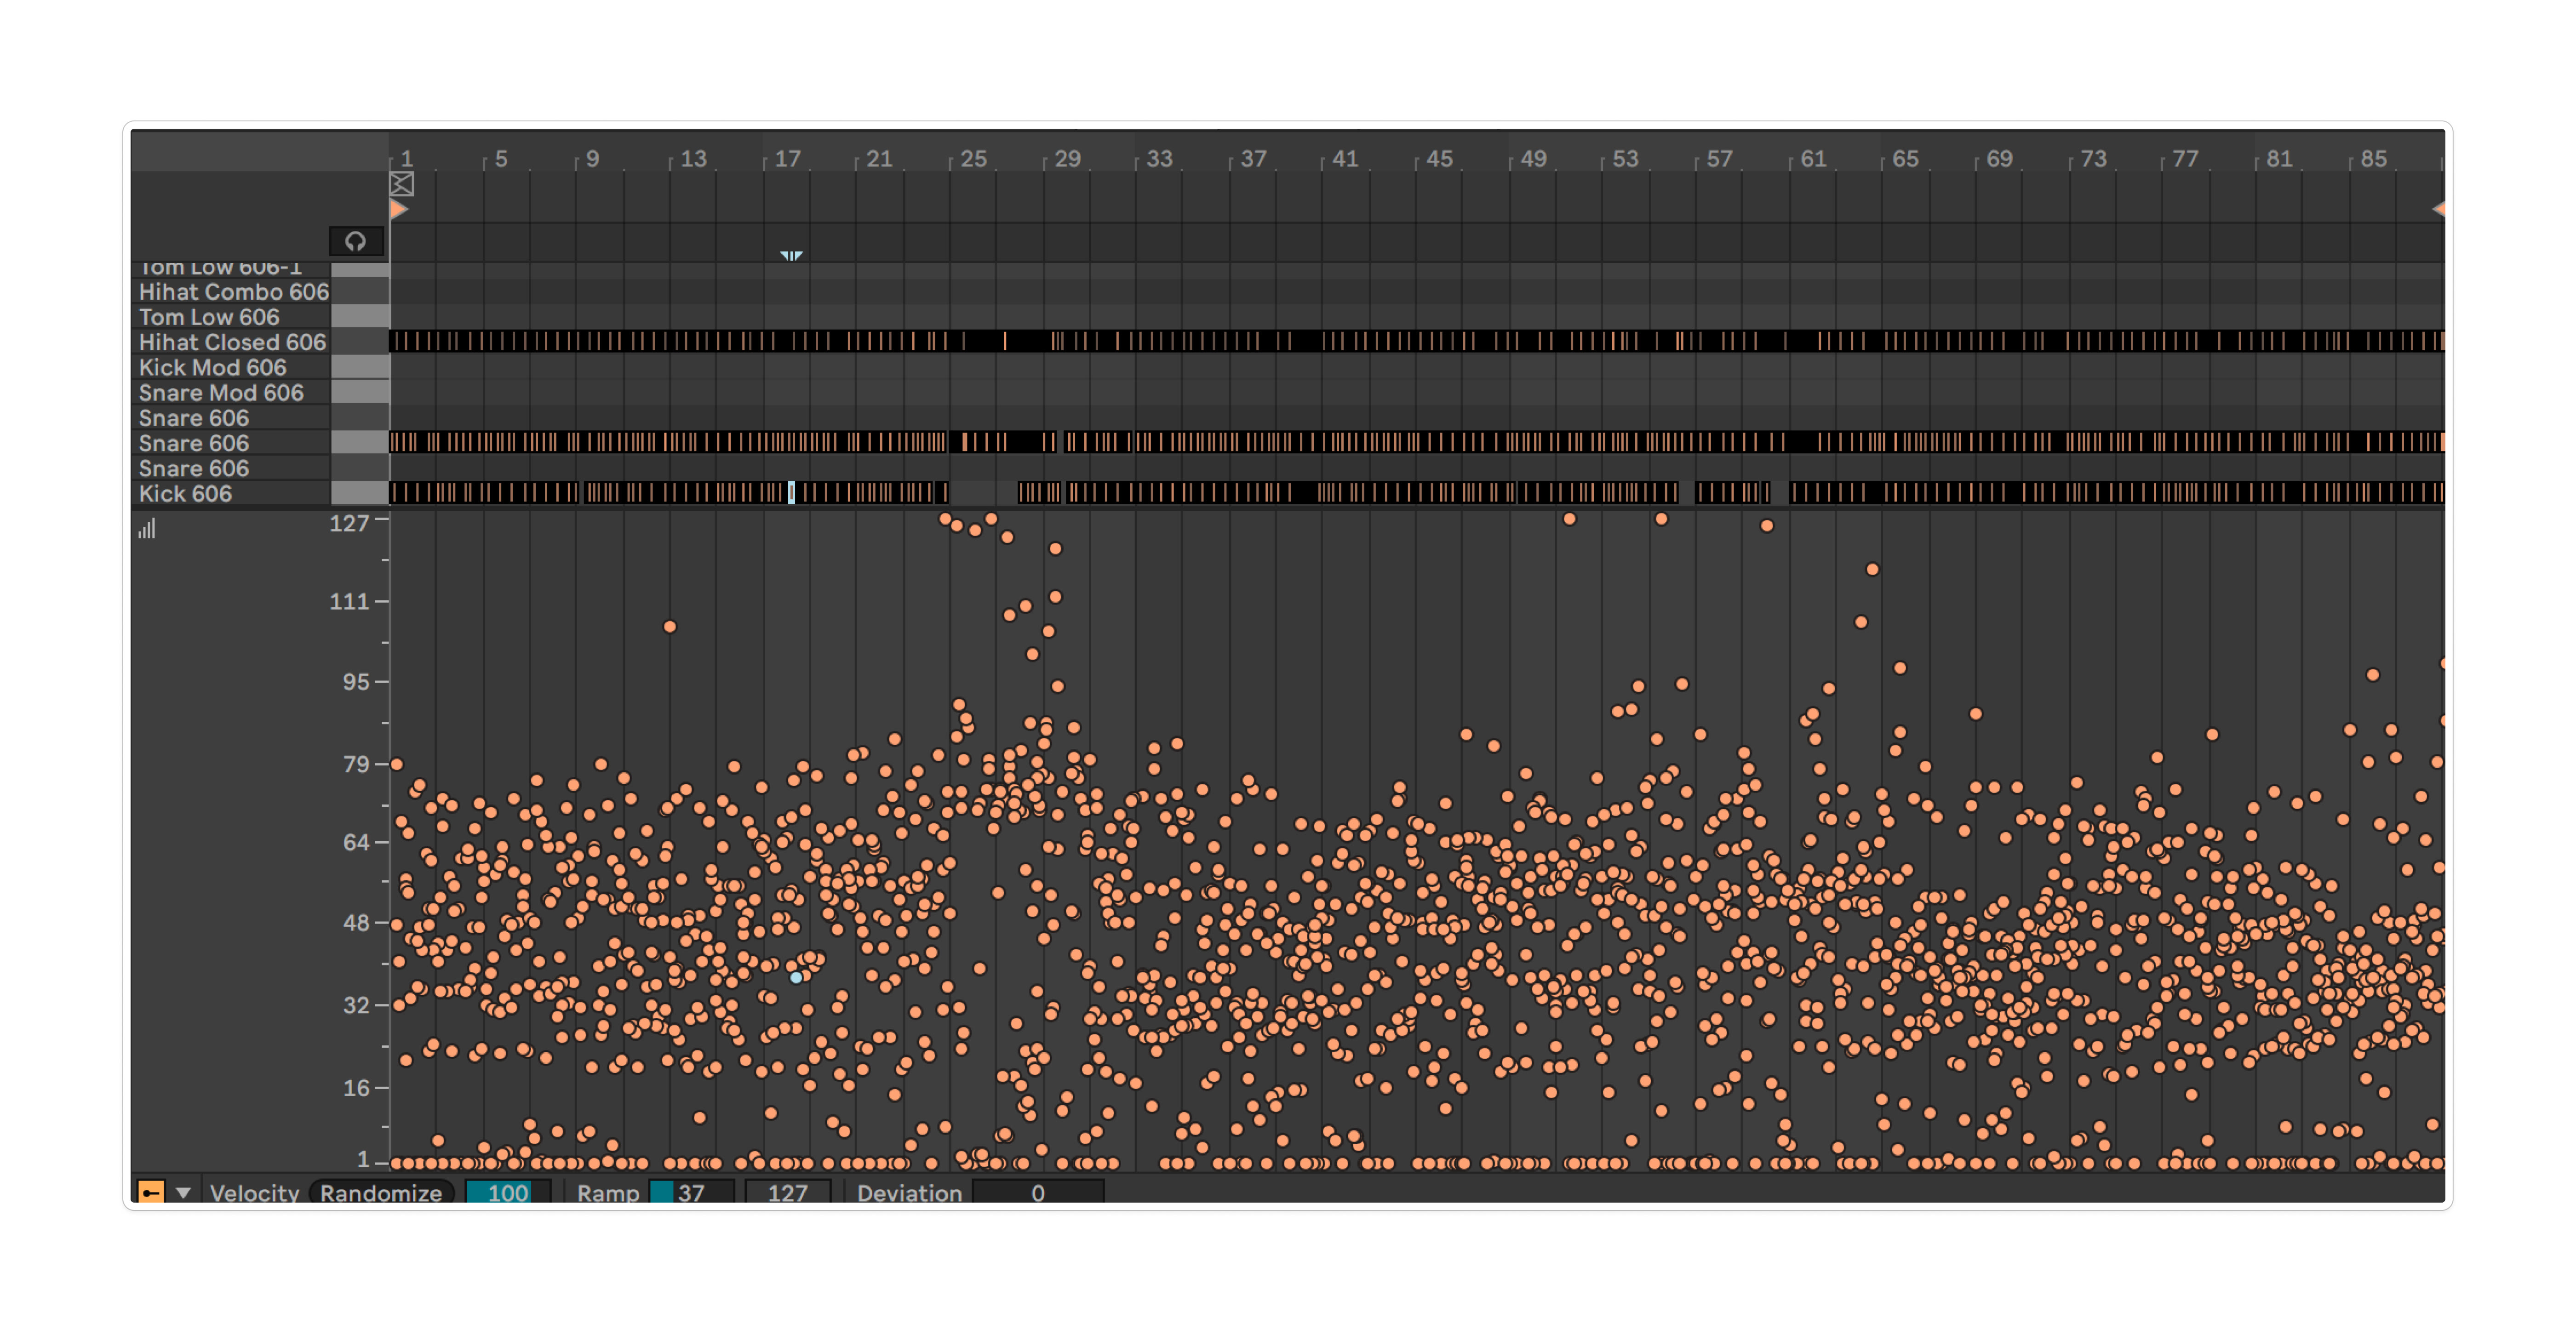Click the crossed-box icon under bar 1
The height and width of the screenshot is (1335, 2576).
click(402, 184)
